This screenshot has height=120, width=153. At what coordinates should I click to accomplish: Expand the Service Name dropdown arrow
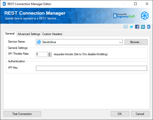click(120, 42)
